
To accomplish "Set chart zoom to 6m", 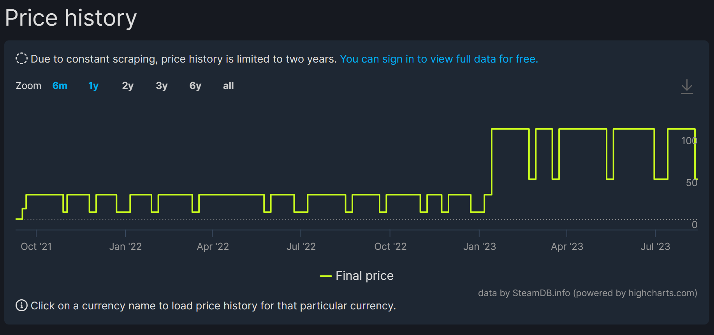I will click(x=60, y=85).
